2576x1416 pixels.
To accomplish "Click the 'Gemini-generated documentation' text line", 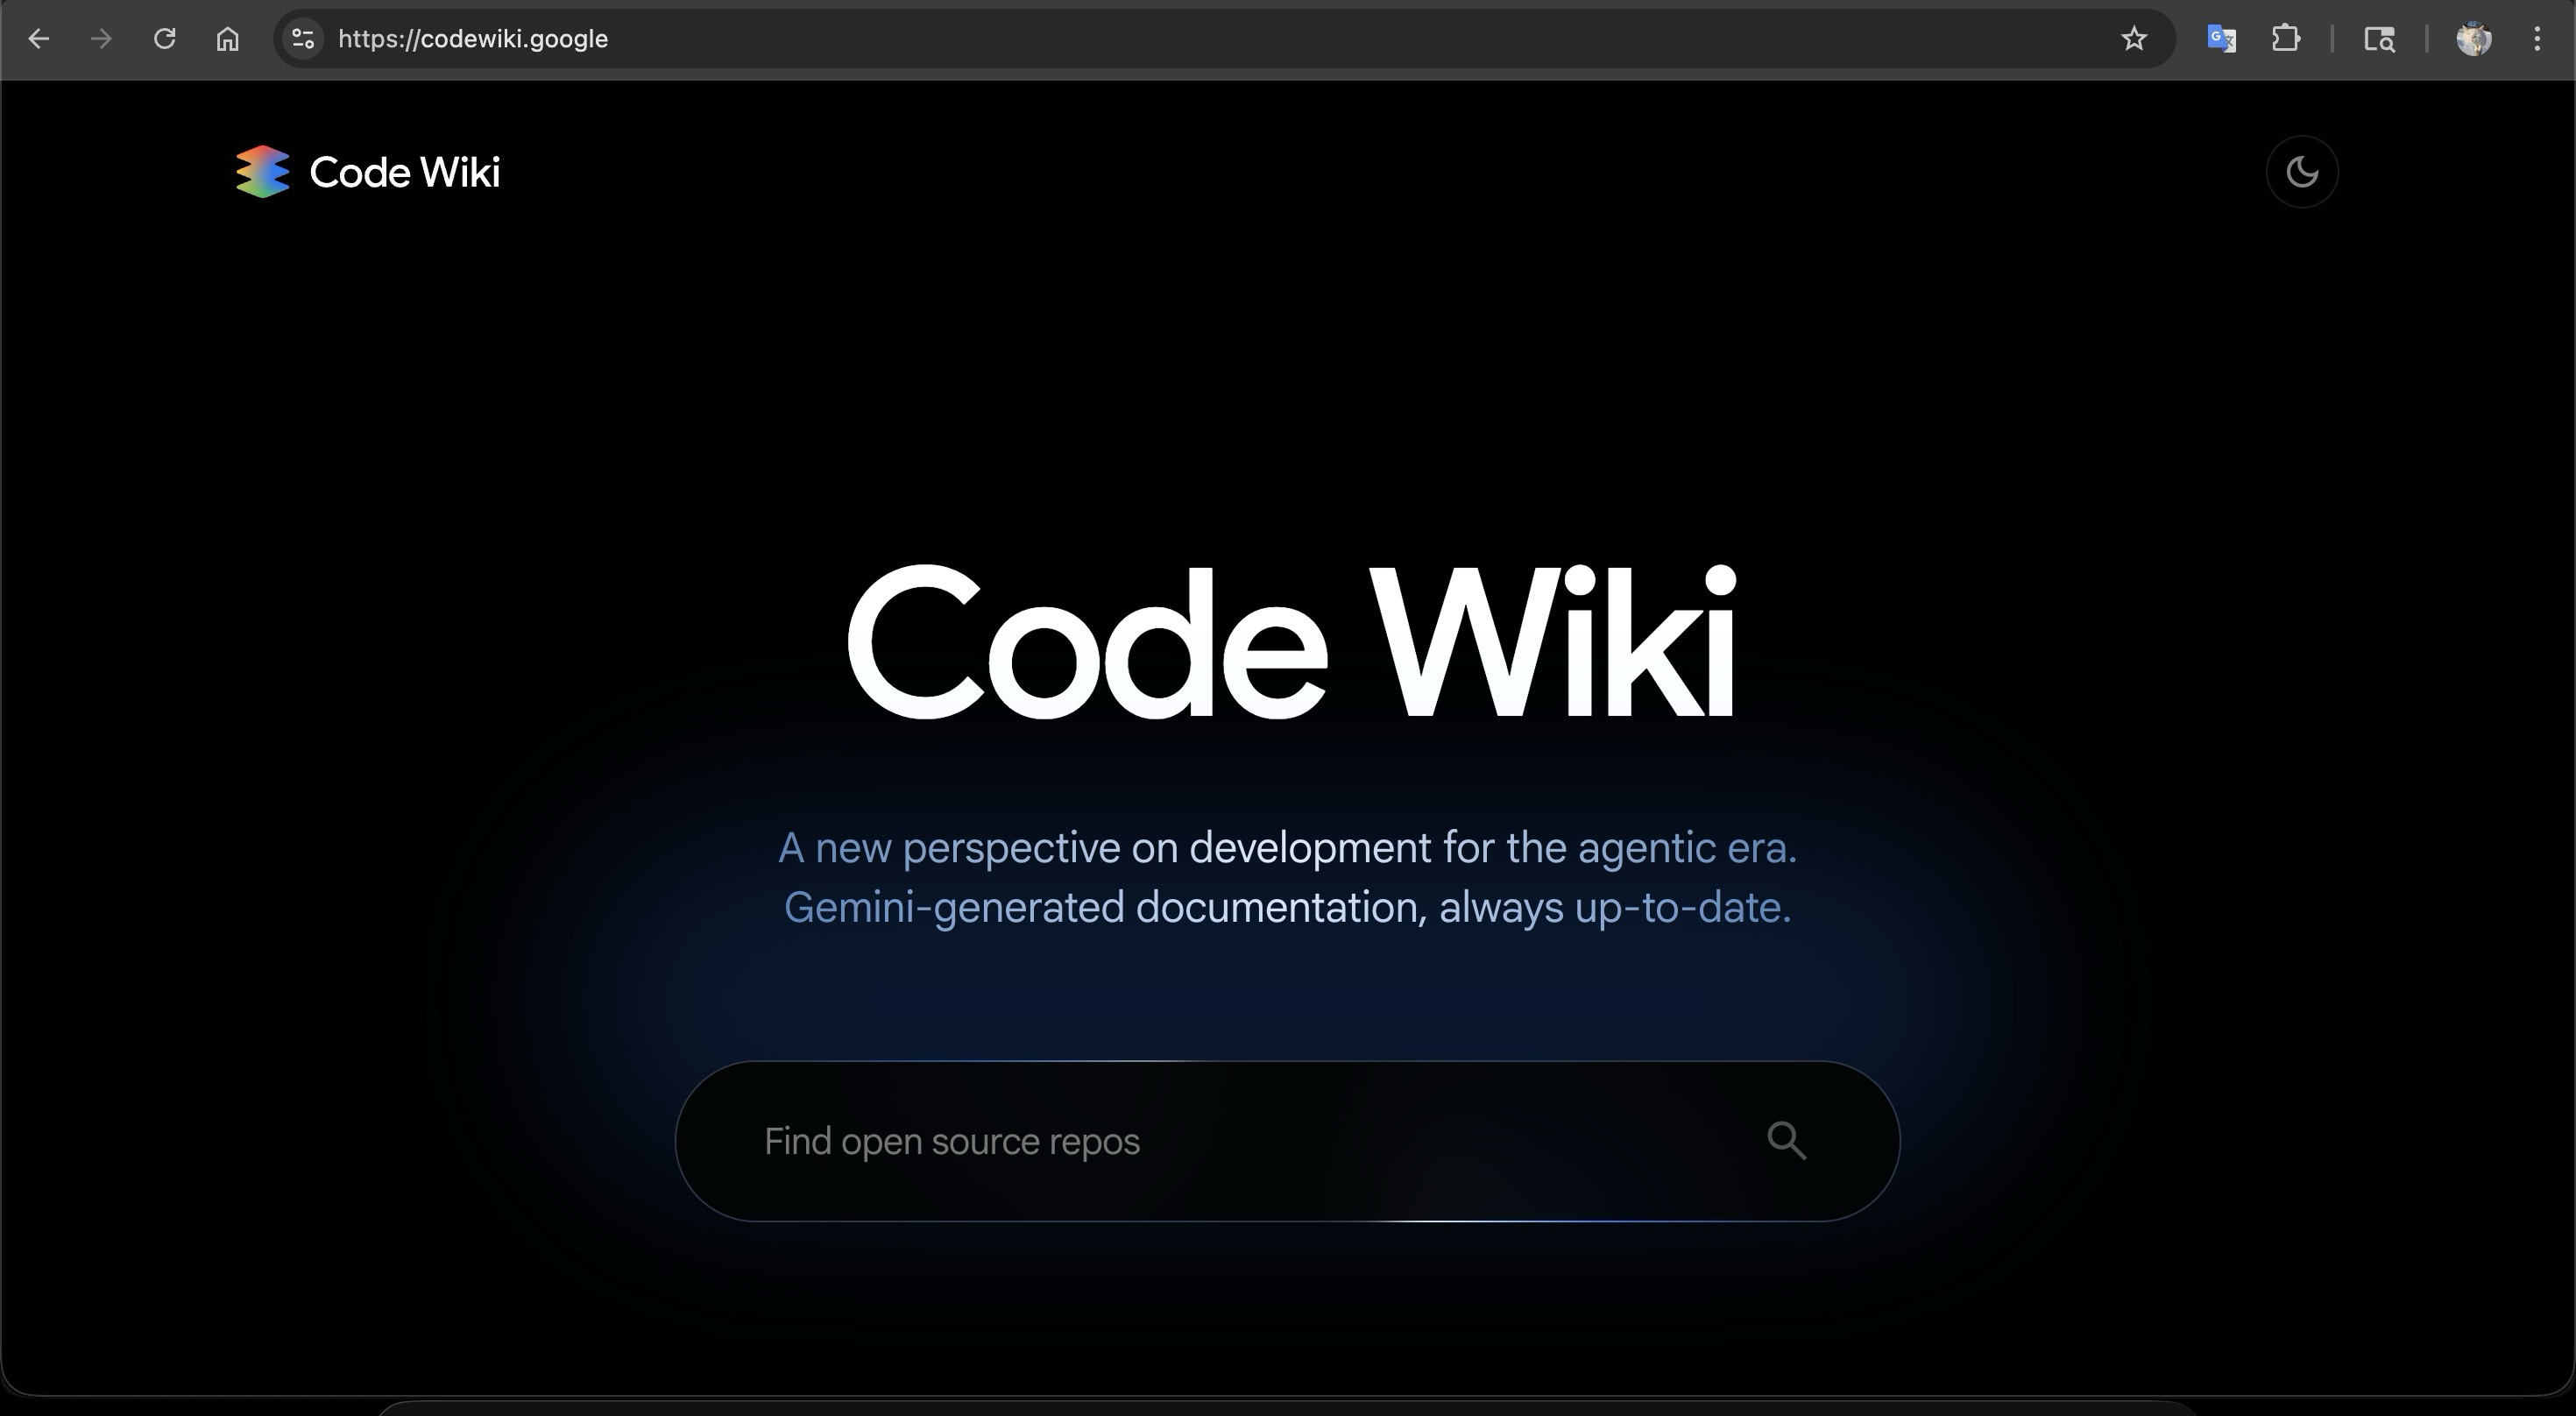I will pos(1287,908).
